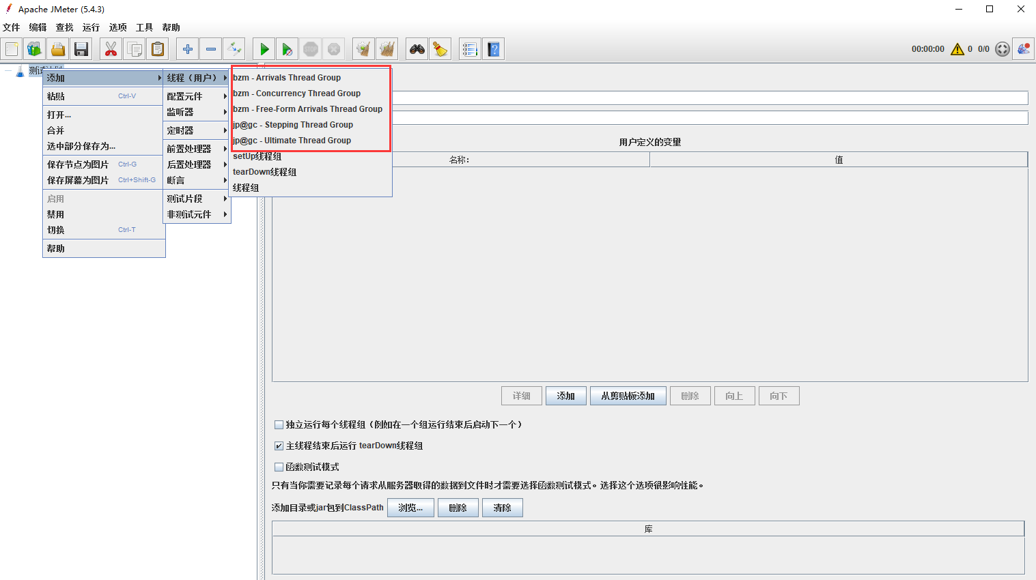1036x580 pixels.
Task: Click the Save test plan floppy icon
Action: (x=81, y=49)
